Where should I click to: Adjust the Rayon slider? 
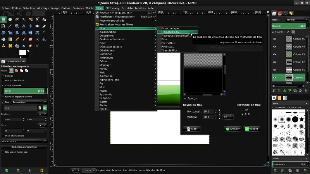pos(24,91)
